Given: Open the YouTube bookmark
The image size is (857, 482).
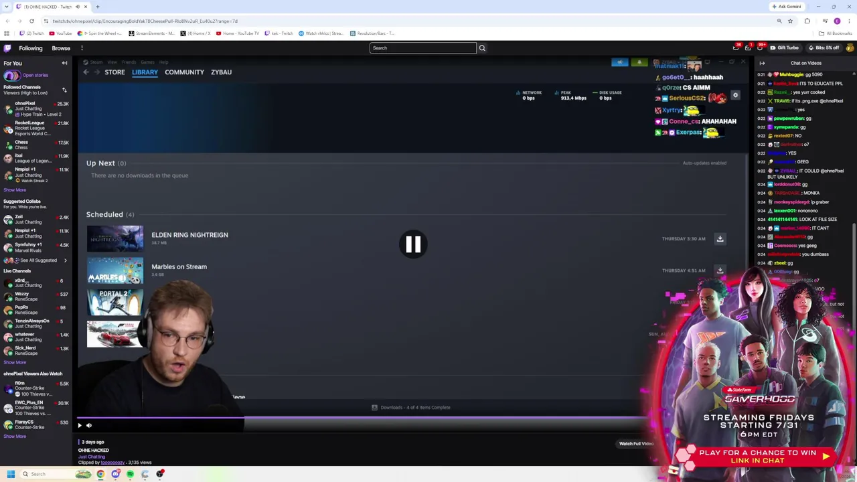Looking at the screenshot, I should 60,33.
